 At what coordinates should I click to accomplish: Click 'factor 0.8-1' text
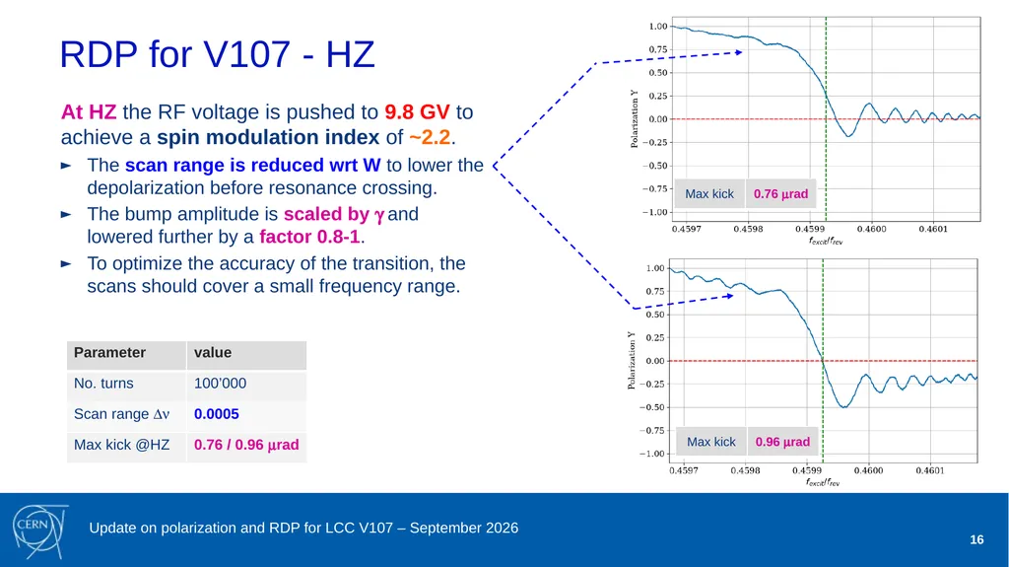coord(309,237)
